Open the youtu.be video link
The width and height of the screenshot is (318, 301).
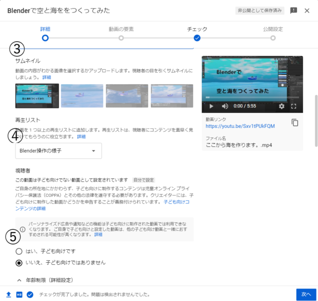click(x=240, y=126)
